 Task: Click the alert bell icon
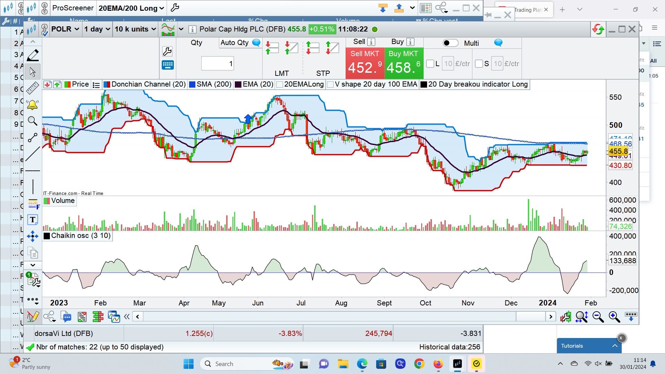(x=33, y=105)
